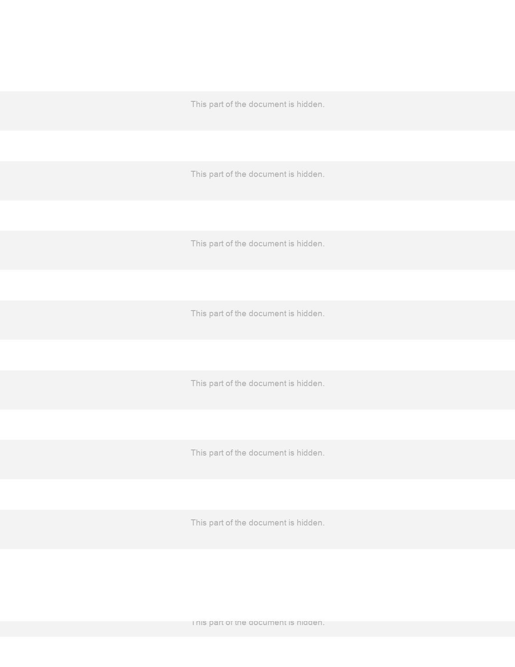Click the blank white area above the topmost notice
This screenshot has height=667, width=515.
click(257, 45)
